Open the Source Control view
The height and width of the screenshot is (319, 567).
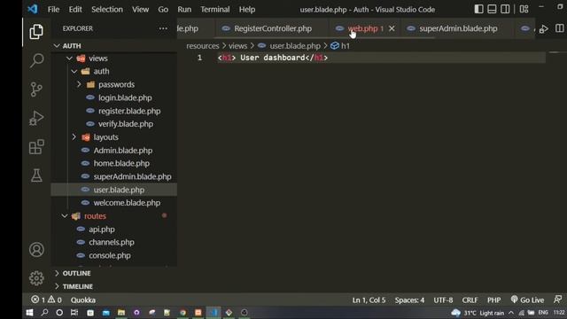point(36,89)
